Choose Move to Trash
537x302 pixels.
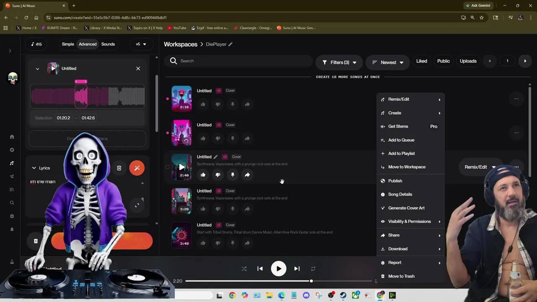(x=411, y=276)
